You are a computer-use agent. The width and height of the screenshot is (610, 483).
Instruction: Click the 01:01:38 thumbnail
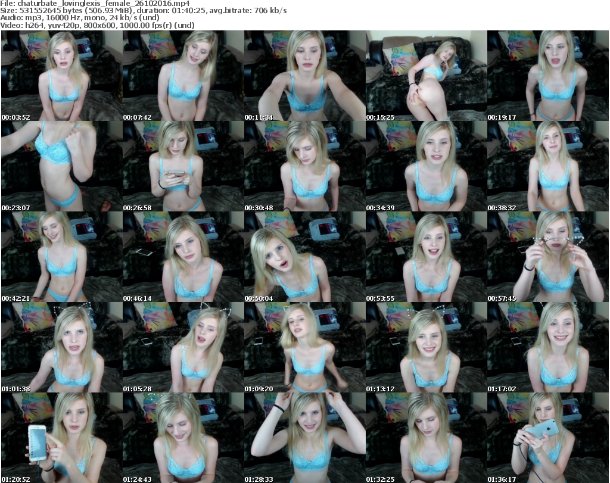coord(62,347)
